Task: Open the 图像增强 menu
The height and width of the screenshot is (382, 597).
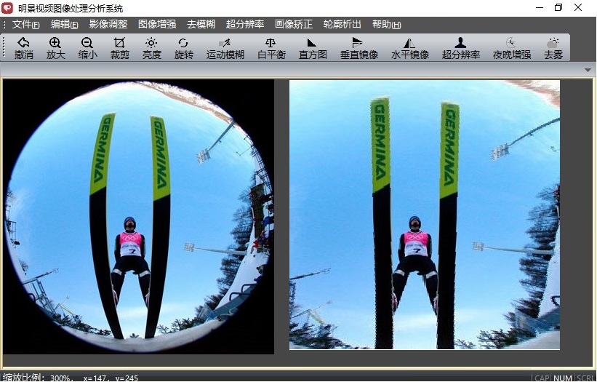Action: pos(156,25)
